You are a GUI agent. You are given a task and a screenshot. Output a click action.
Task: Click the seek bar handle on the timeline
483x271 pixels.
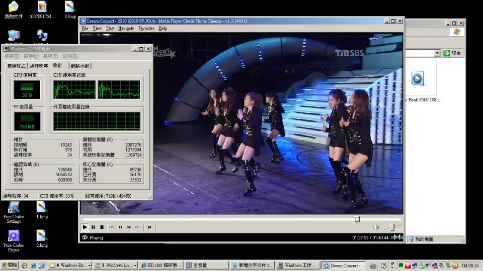coord(357,219)
